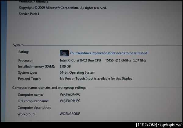
Task: Click the Pen and Touch label
Action: tap(30, 79)
